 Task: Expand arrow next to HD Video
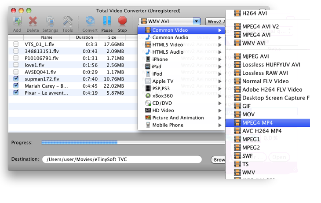coord(220,111)
